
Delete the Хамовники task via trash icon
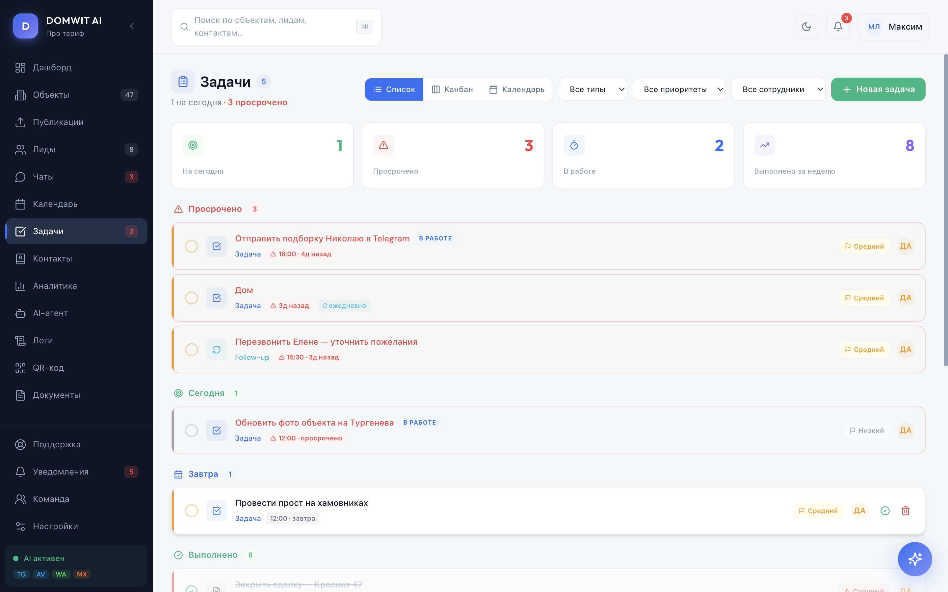point(905,510)
